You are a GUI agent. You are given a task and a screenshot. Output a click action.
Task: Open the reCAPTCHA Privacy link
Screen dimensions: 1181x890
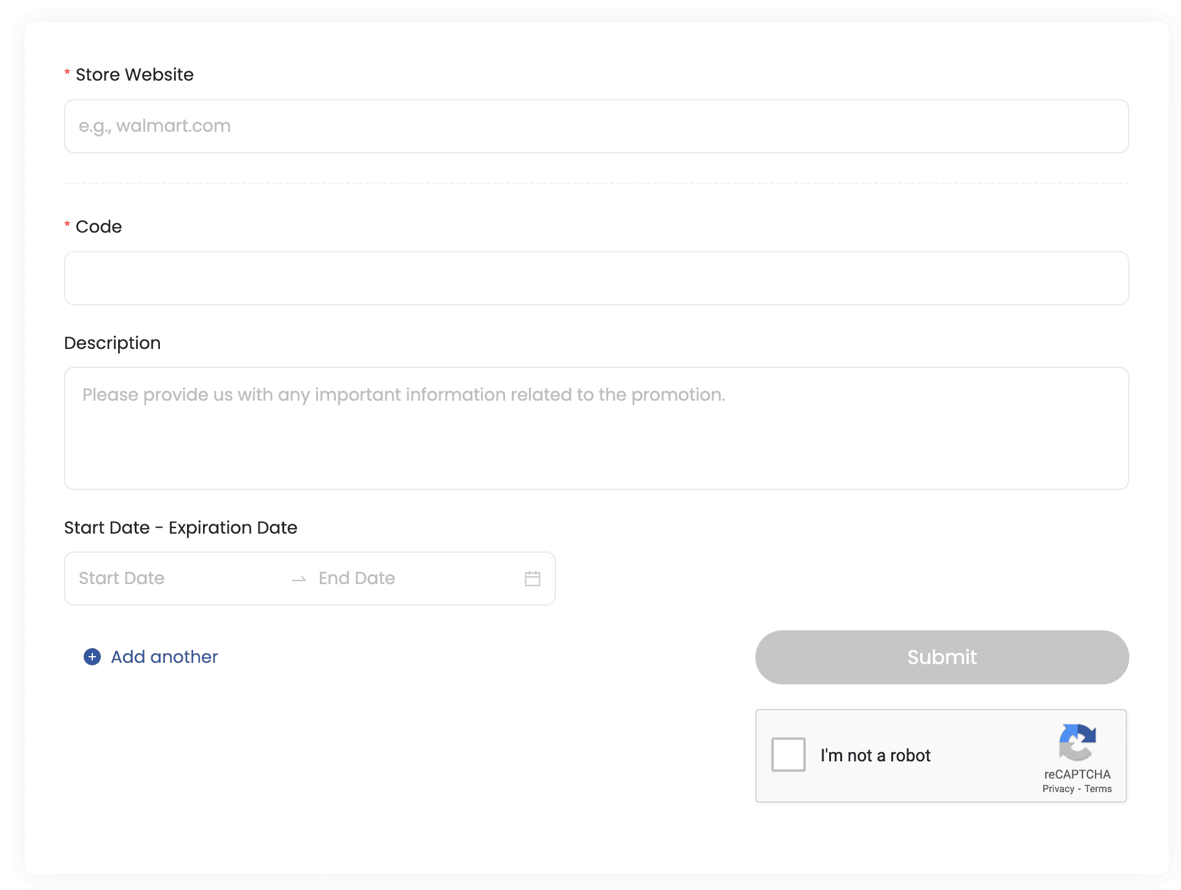pyautogui.click(x=1058, y=789)
